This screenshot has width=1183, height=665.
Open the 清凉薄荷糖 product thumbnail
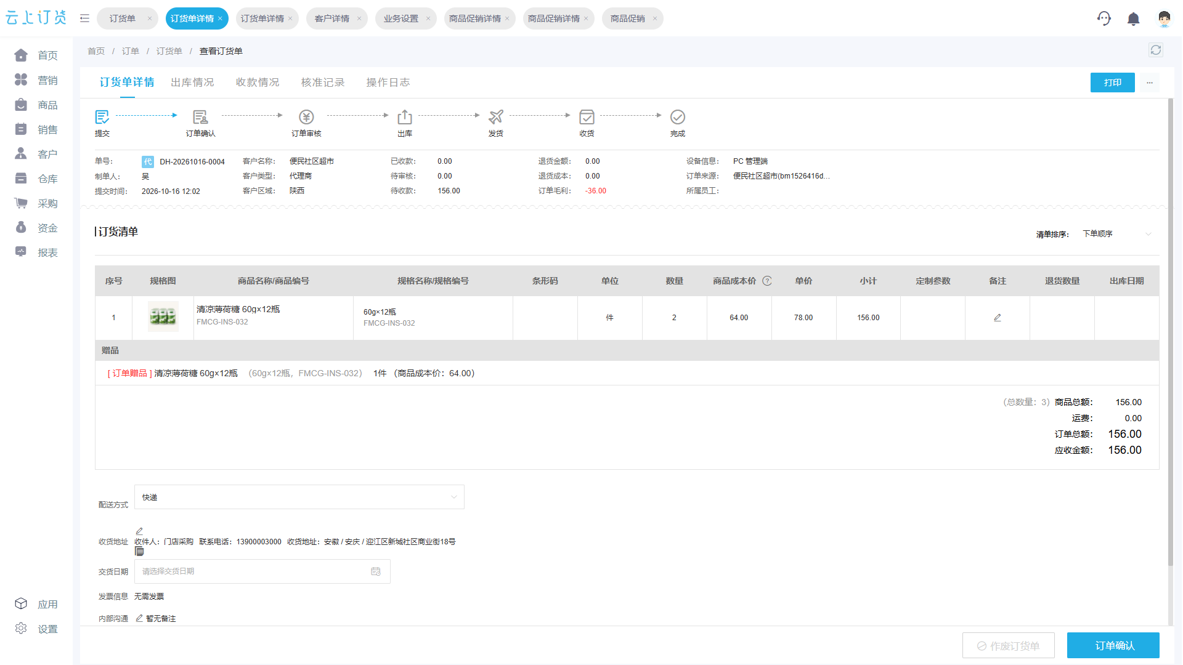163,317
